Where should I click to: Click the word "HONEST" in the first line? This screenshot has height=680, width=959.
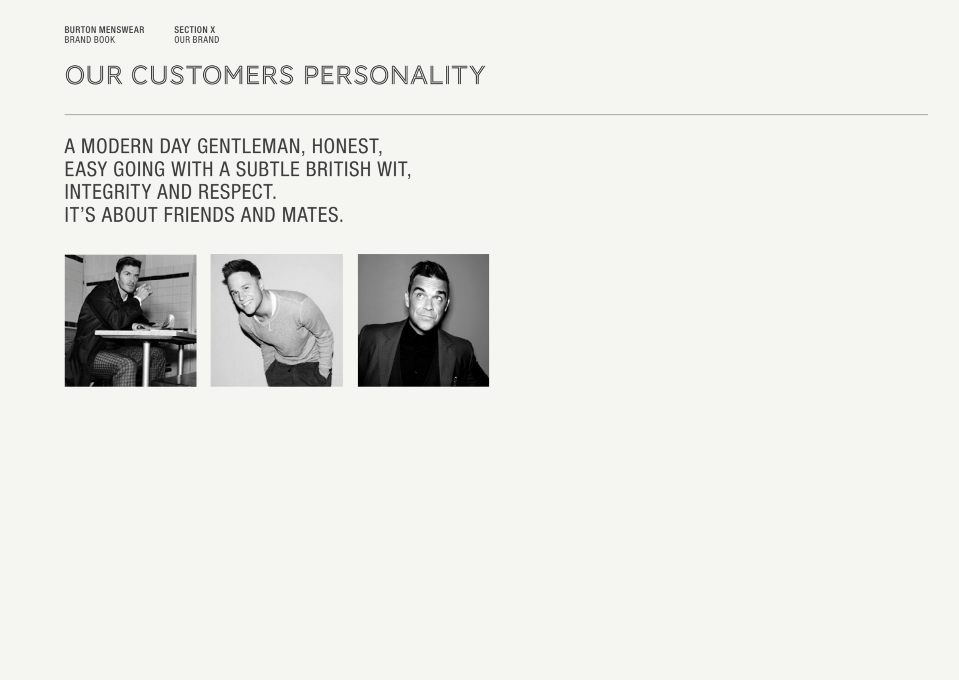(345, 146)
